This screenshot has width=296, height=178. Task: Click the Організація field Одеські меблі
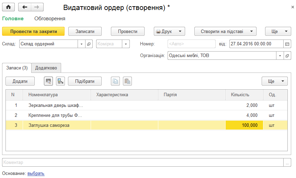[x=222, y=56]
